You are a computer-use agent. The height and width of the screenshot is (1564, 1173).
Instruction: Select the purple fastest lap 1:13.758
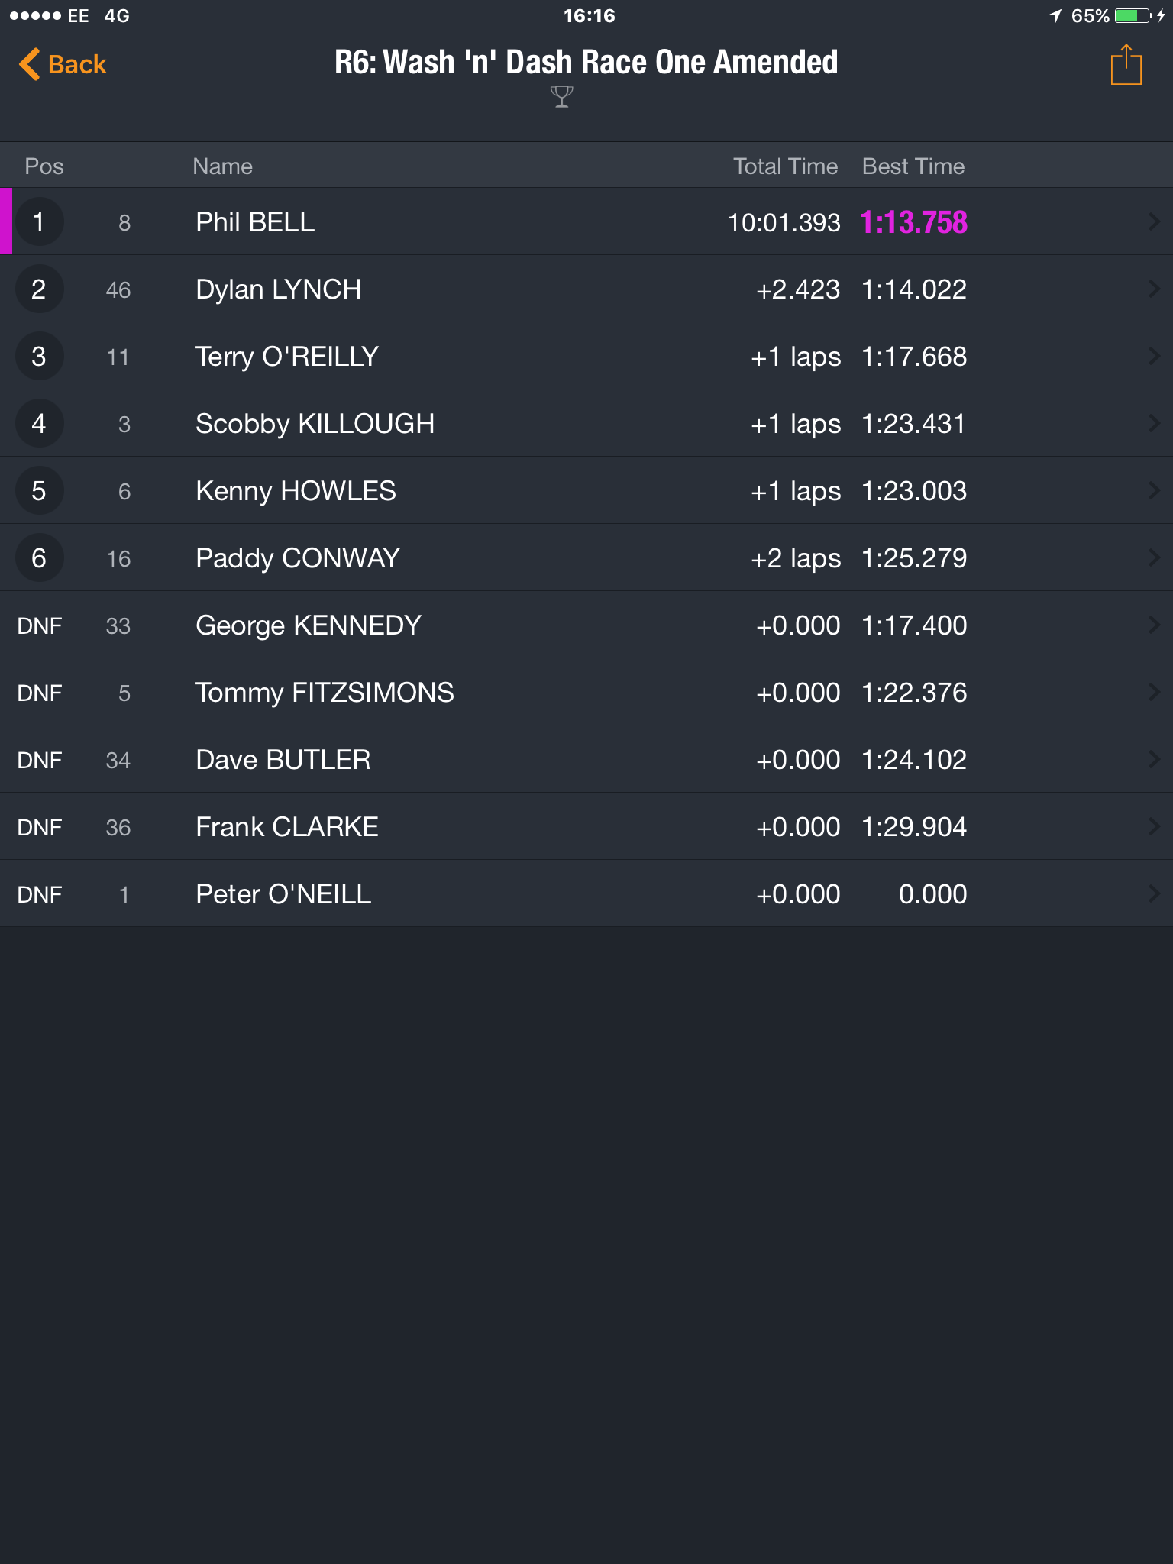click(x=914, y=222)
